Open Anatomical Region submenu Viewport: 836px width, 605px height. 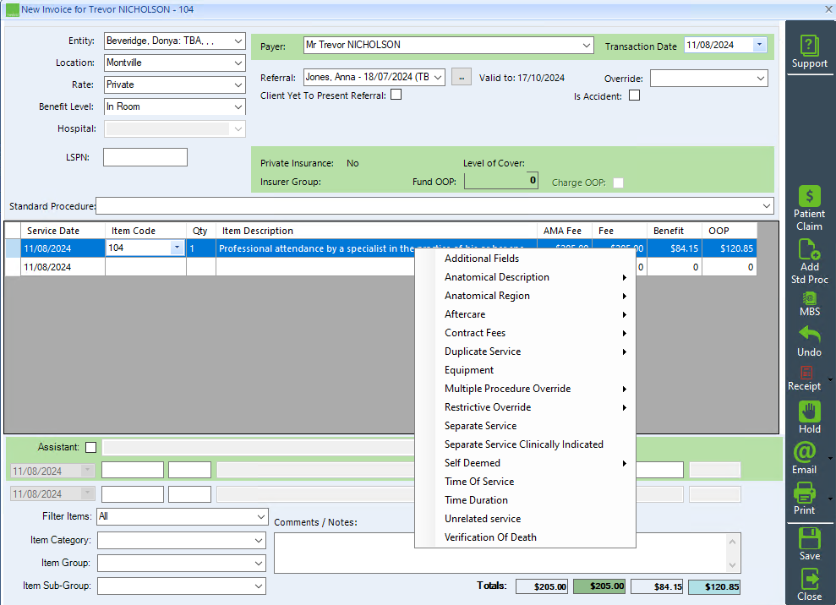coord(525,296)
